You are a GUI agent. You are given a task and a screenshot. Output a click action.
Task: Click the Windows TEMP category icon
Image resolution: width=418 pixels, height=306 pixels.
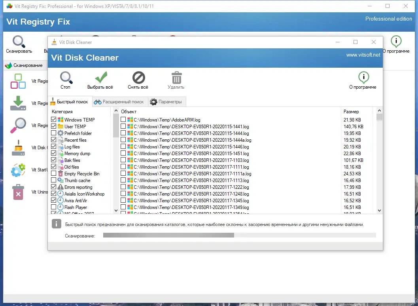click(x=61, y=120)
